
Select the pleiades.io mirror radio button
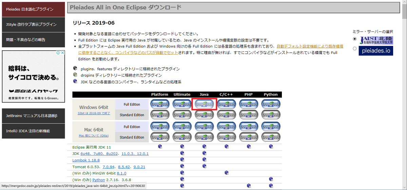point(355,48)
